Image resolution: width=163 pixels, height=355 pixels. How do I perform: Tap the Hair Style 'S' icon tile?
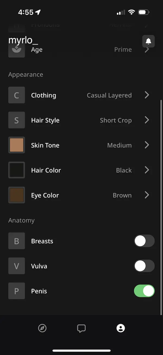(x=17, y=120)
